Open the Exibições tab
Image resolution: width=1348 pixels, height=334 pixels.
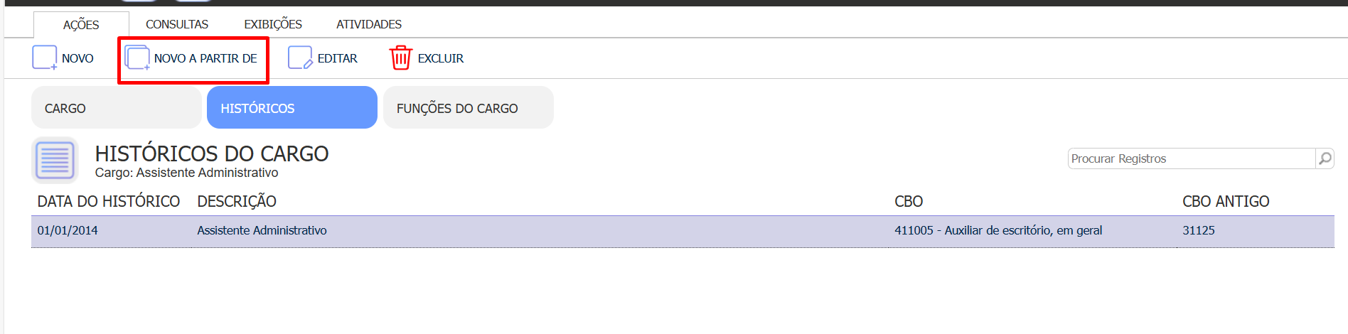(273, 24)
